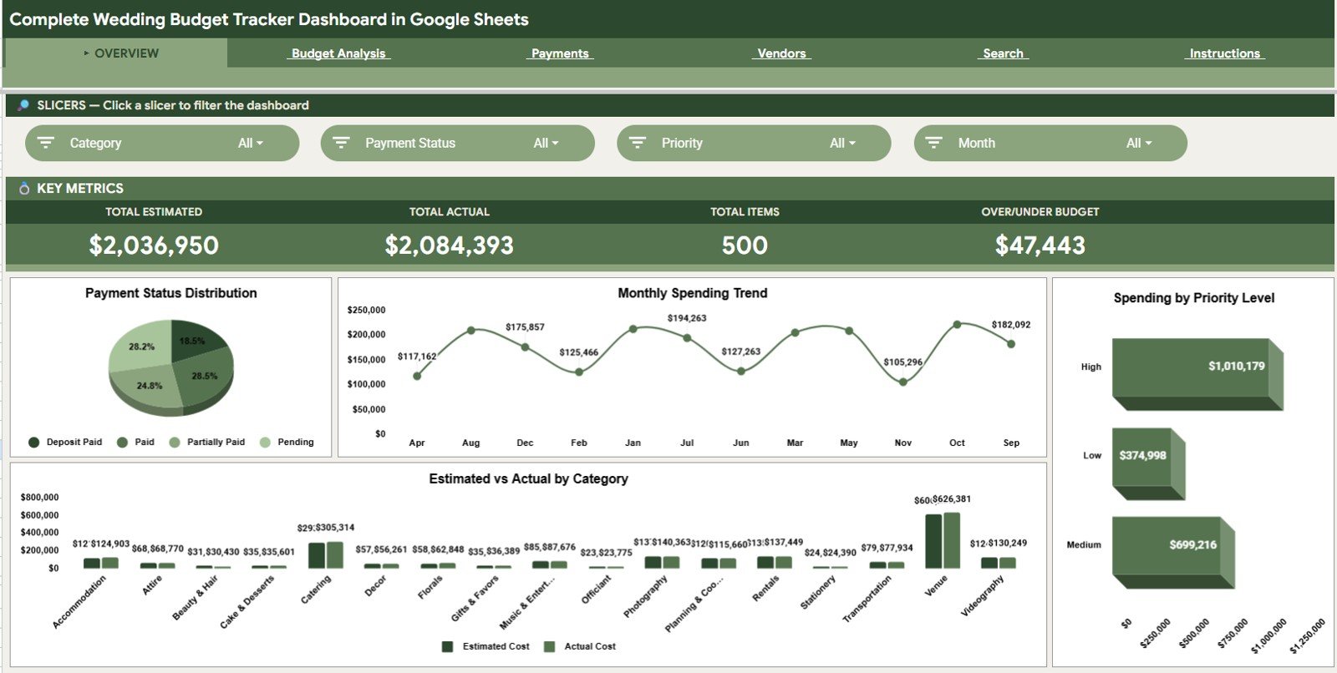Click the $175,857 data label
This screenshot has height=673, width=1337.
(x=525, y=326)
